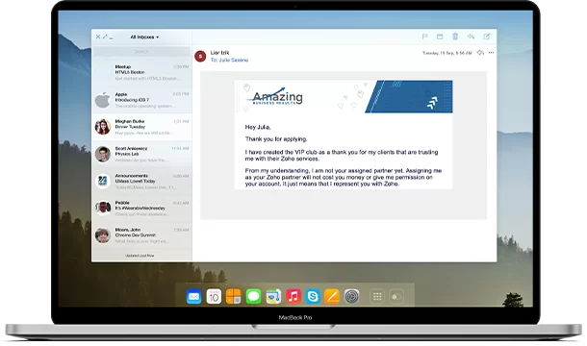Screen dimensions: 587x346
Task: Click the Physics Lab sender's profile photo
Action: click(x=103, y=154)
